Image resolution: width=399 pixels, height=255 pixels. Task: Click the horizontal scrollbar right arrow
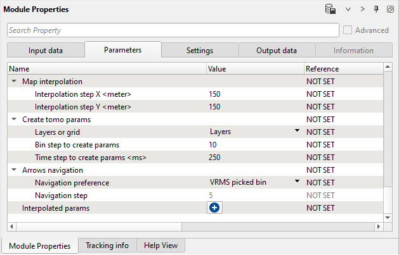(x=379, y=226)
